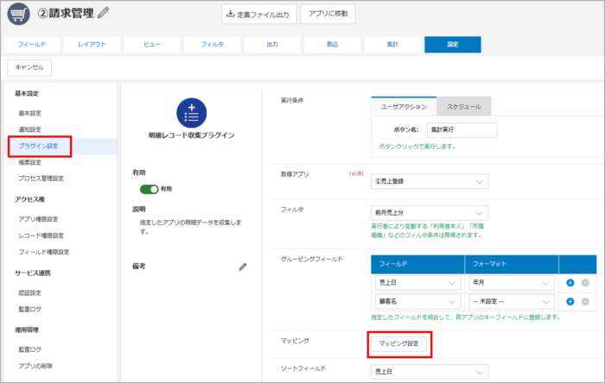Click the ボタン名 input field

462,130
